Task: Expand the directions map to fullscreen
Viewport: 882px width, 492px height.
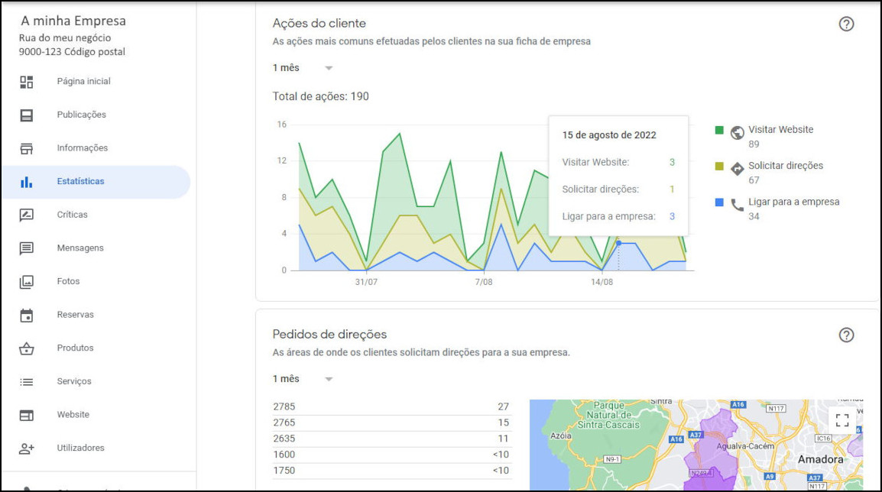Action: tap(842, 420)
